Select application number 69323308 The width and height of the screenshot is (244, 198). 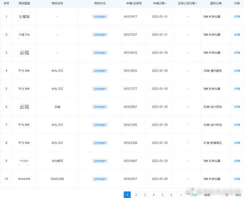(130, 143)
